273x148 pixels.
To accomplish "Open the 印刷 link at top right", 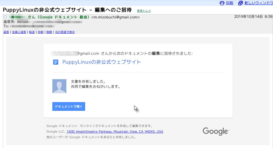I will coord(230,3).
